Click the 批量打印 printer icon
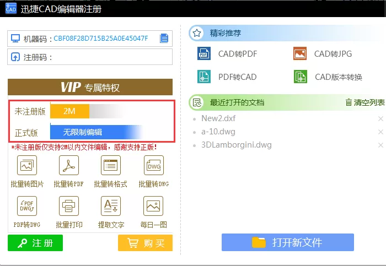Viewport: 386px width, 266px height. 69,206
